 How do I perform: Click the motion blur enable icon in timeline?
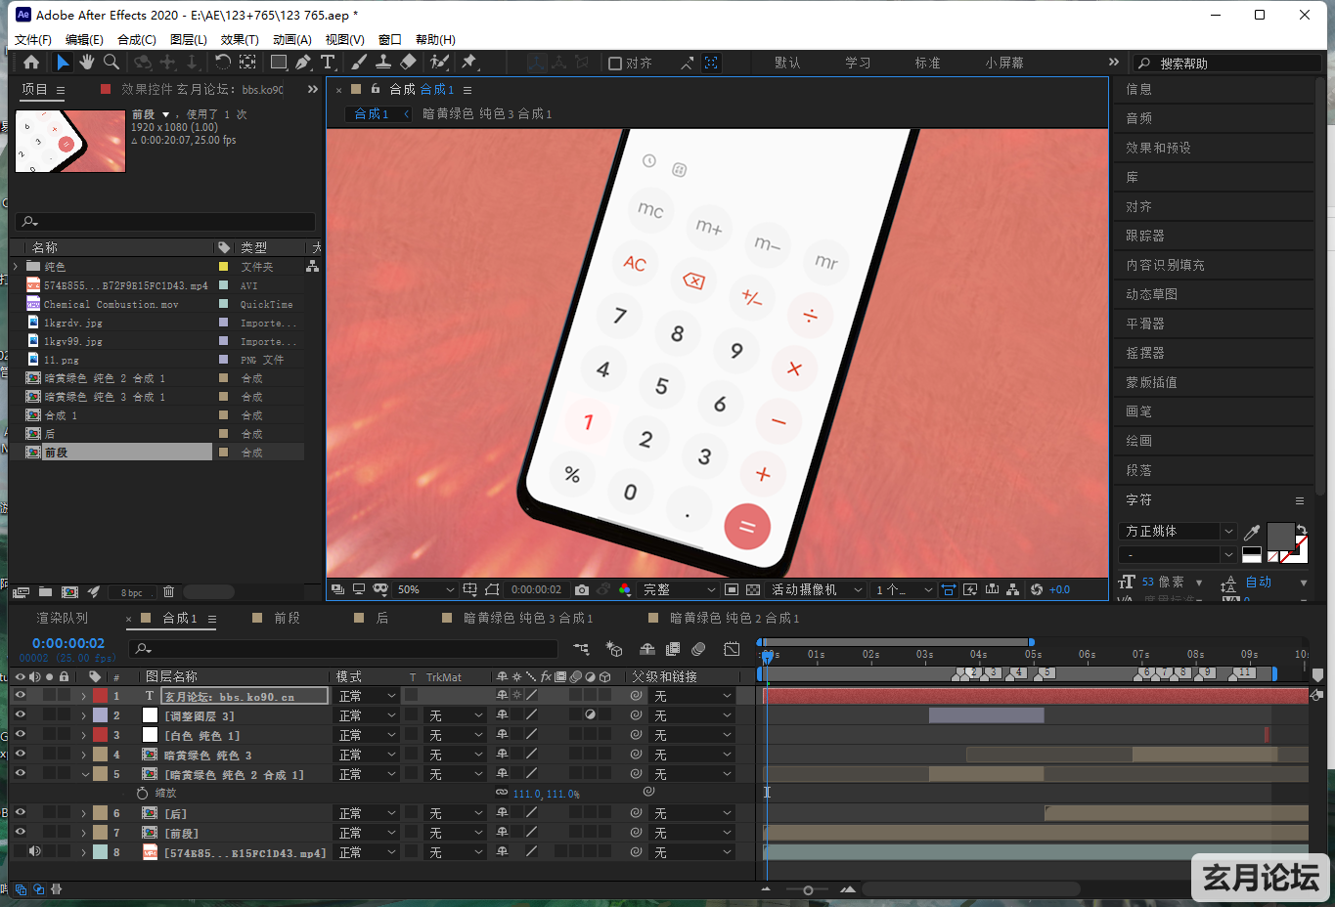698,649
